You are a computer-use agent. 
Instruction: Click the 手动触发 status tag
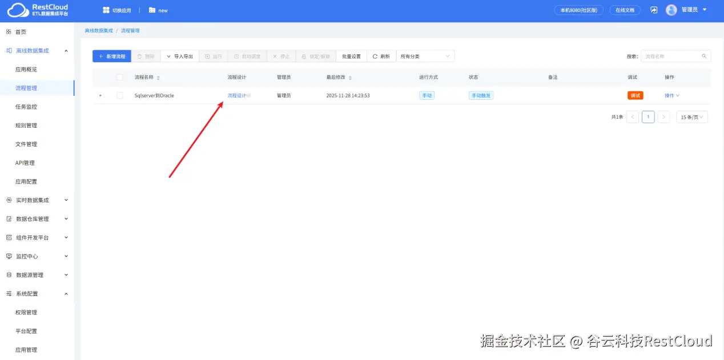pyautogui.click(x=481, y=95)
